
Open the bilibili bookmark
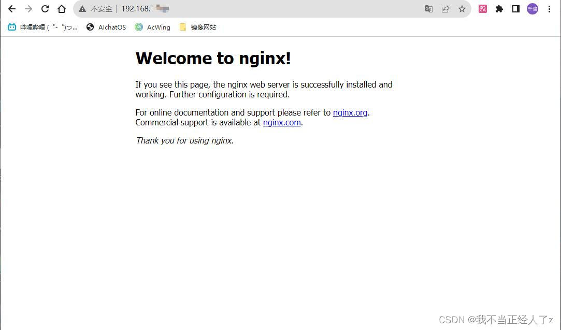tap(42, 27)
